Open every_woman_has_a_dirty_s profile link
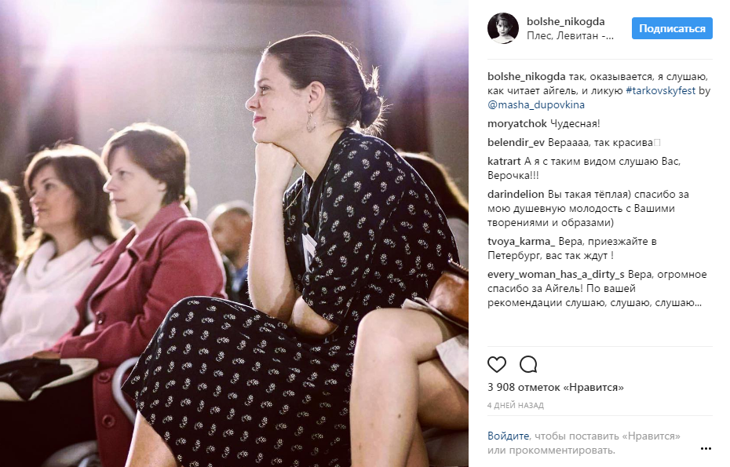The width and height of the screenshot is (730, 467). pyautogui.click(x=556, y=274)
